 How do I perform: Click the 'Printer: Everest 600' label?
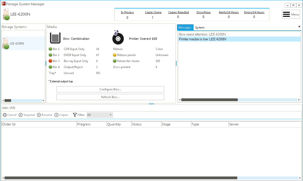pyautogui.click(x=143, y=39)
